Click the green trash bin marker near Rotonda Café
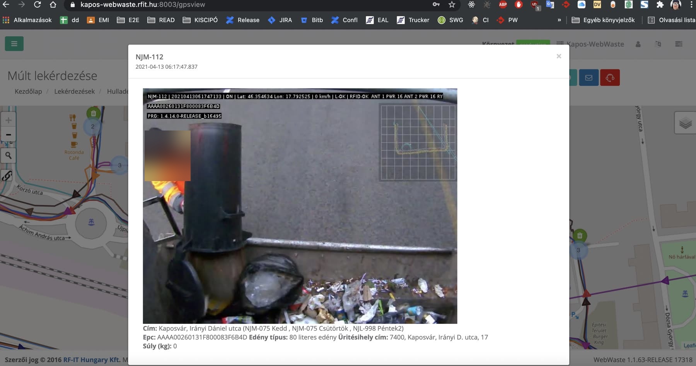The image size is (696, 366). click(x=94, y=113)
